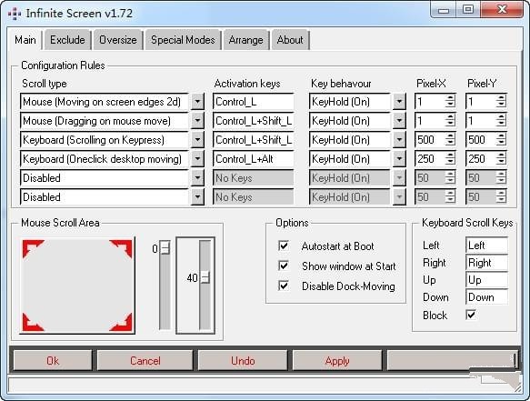The width and height of the screenshot is (530, 401).
Task: Switch to the Main tab
Action: pos(25,40)
